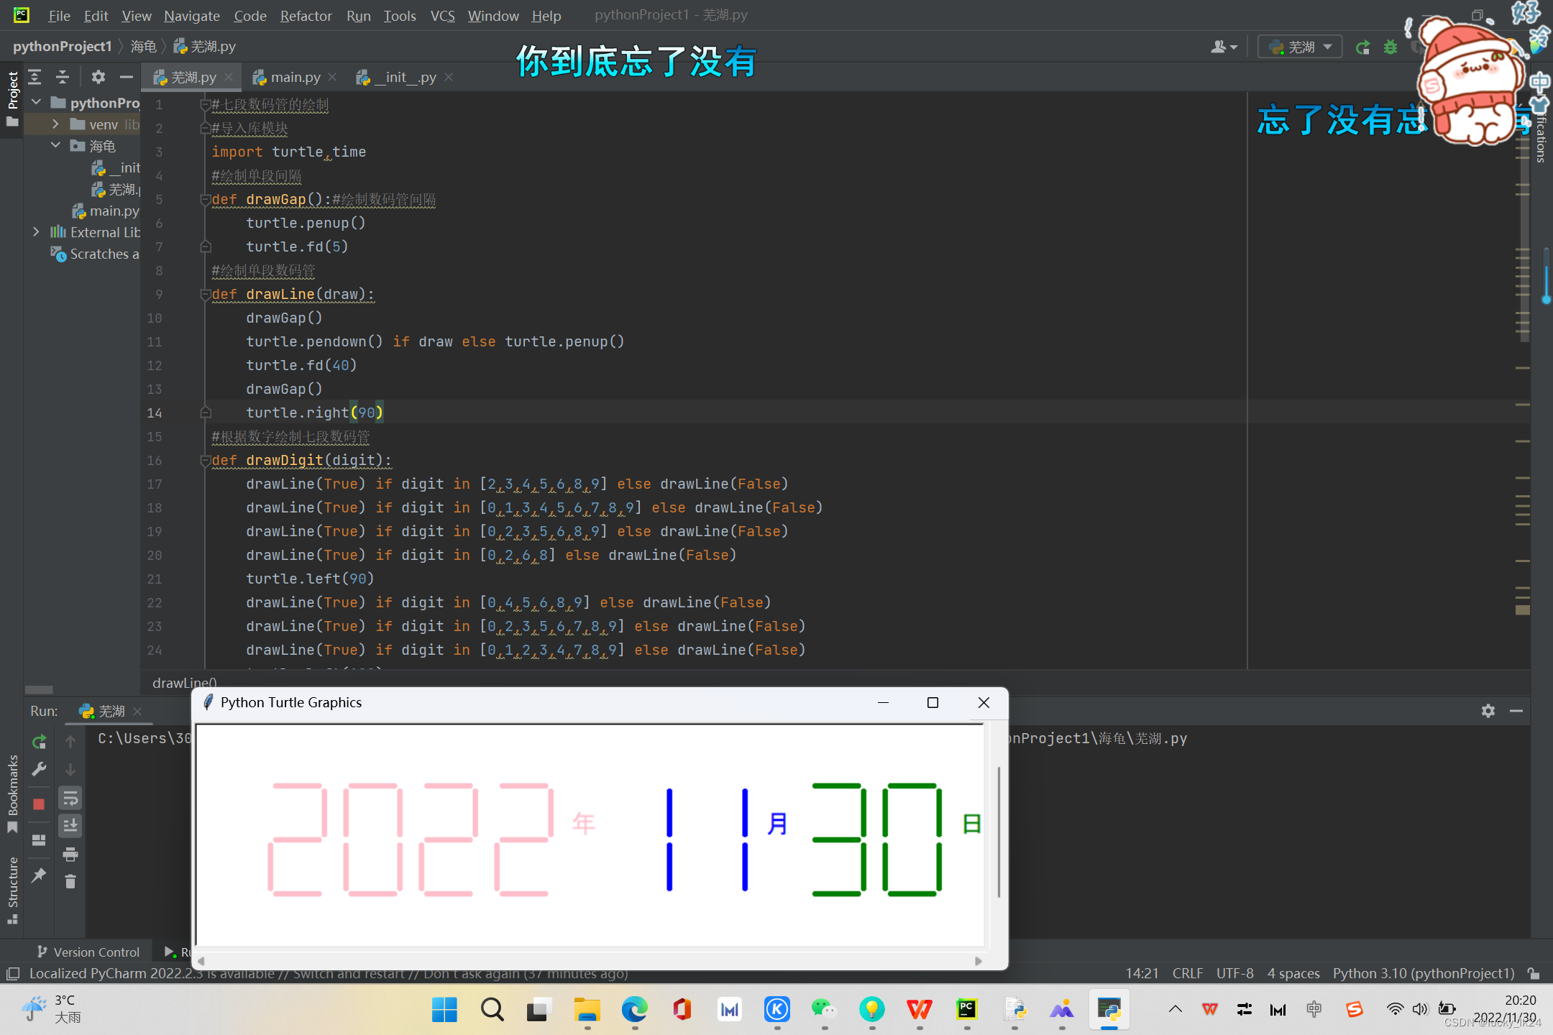Toggle Soft-Wrap in the Run console
Viewport: 1553px width, 1035px height.
[70, 798]
